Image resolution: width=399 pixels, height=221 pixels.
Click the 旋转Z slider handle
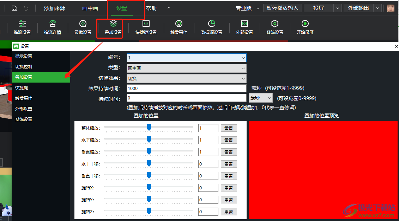pos(149,210)
